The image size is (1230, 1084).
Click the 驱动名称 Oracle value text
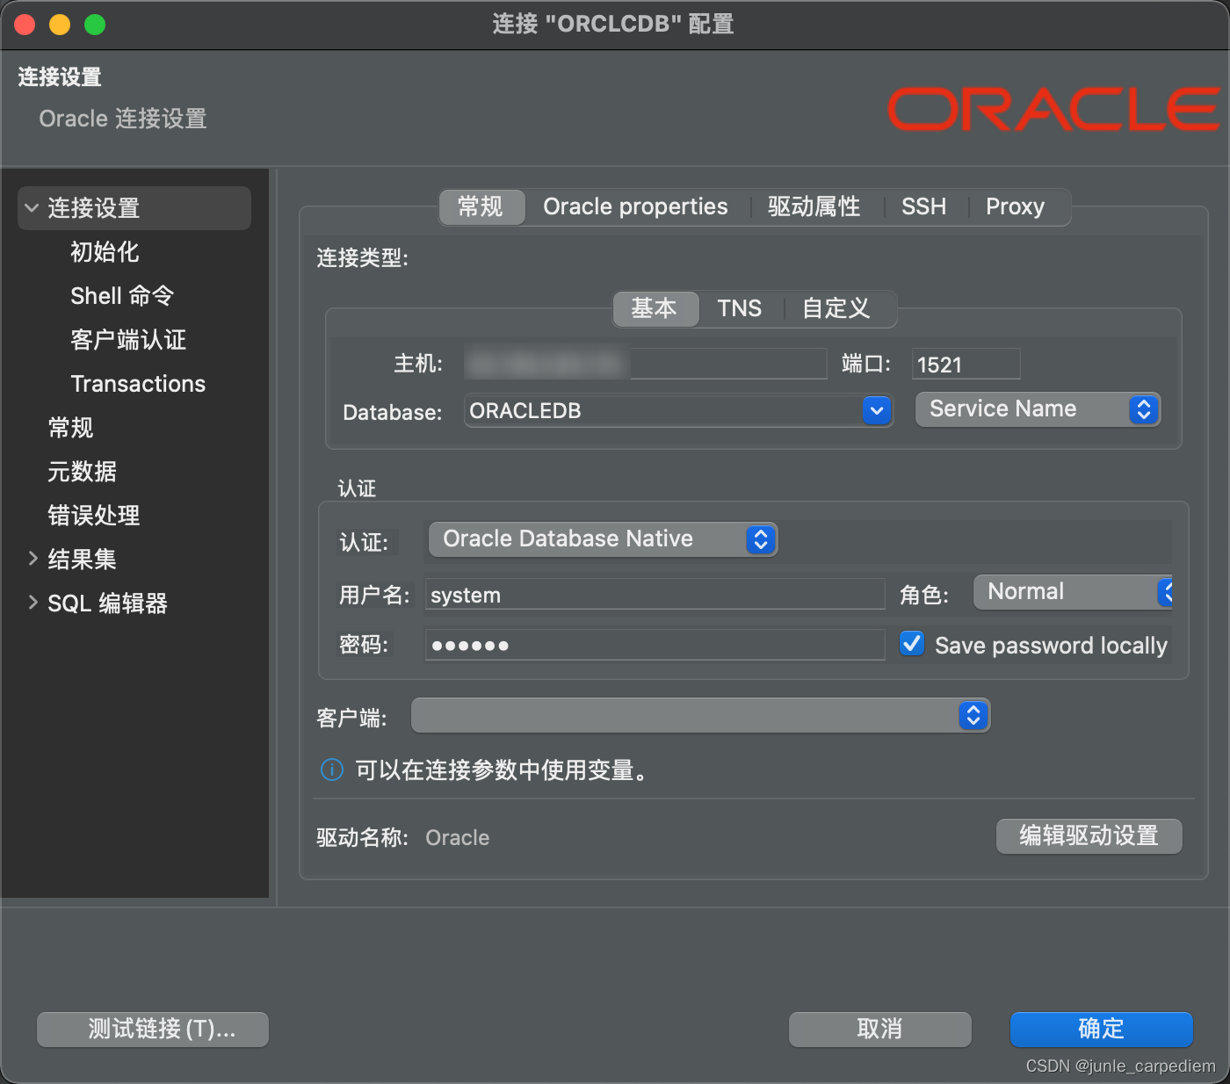[458, 838]
